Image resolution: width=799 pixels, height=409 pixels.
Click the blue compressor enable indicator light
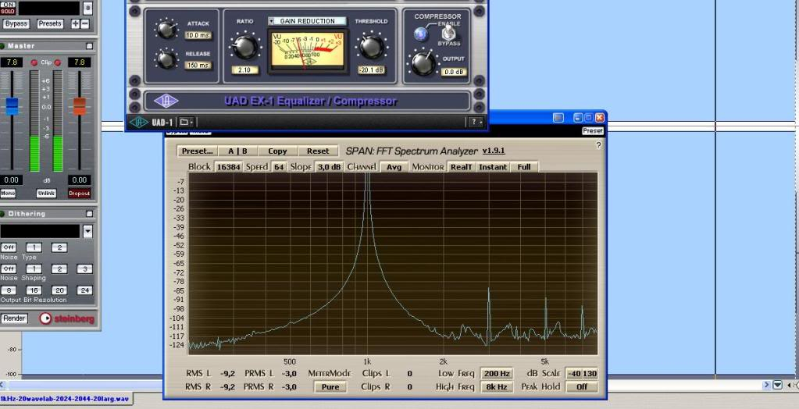coord(422,34)
